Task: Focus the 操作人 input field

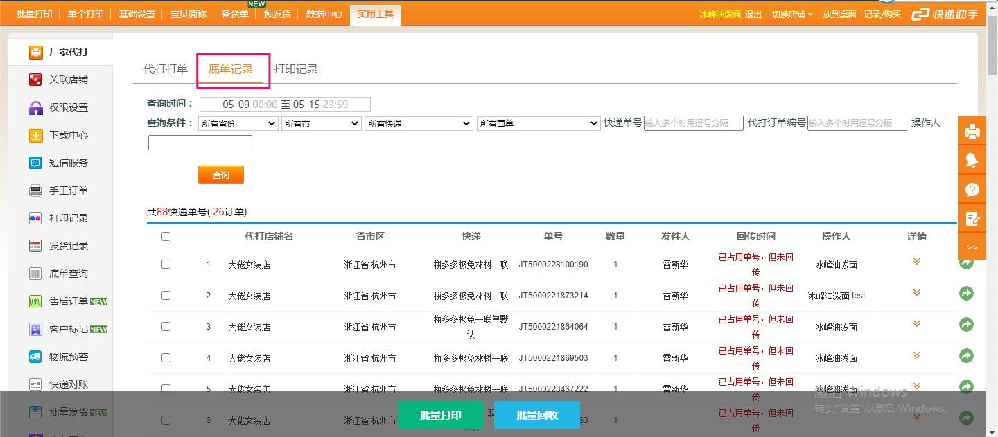Action: [200, 143]
